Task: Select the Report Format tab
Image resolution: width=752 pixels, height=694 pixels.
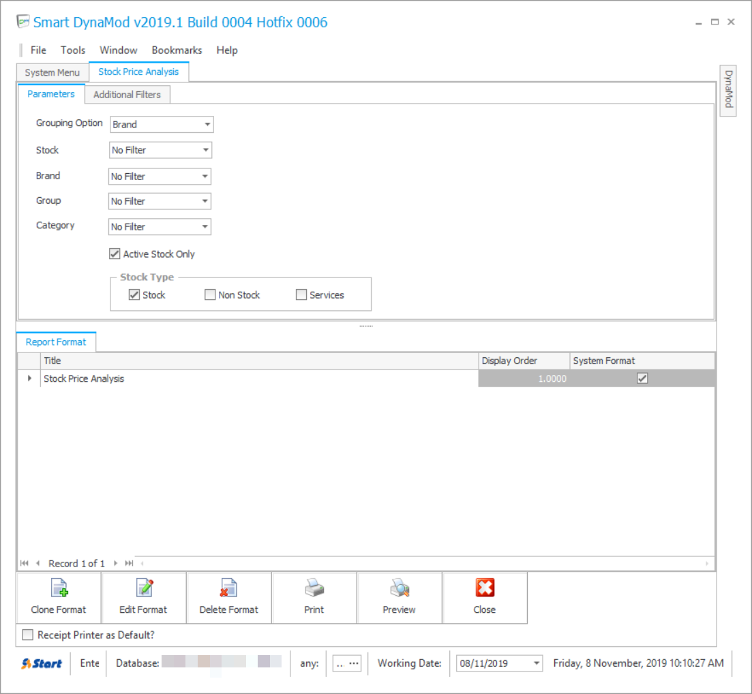Action: coord(56,342)
